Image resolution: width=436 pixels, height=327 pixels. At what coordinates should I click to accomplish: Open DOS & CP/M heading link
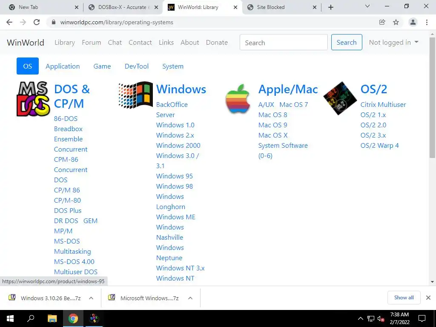click(x=72, y=96)
